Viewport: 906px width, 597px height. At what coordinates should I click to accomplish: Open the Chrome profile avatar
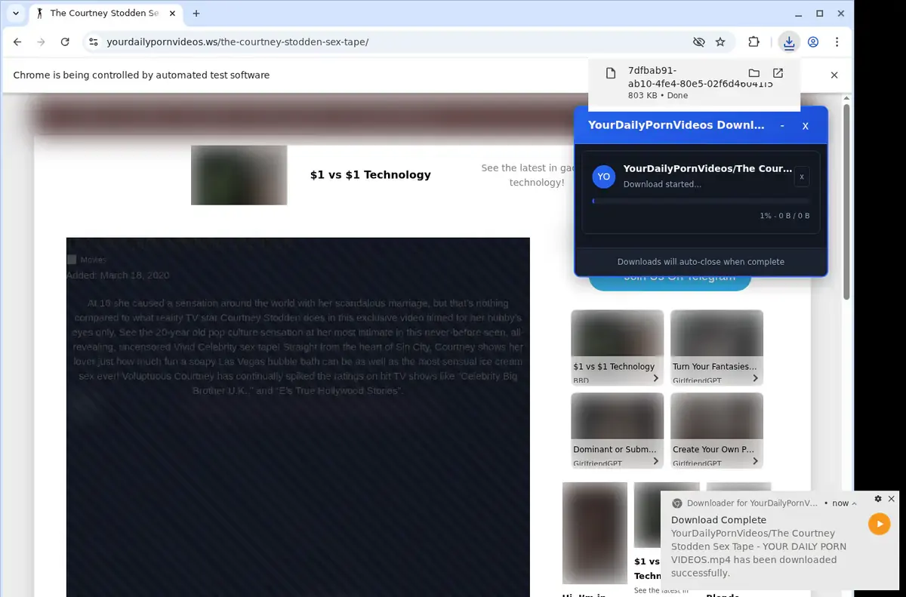(x=813, y=42)
